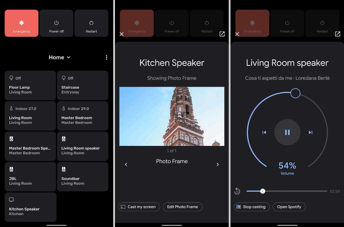344x227 pixels.
Task: Open the three-dot menu beside Home
Action: coord(107,57)
